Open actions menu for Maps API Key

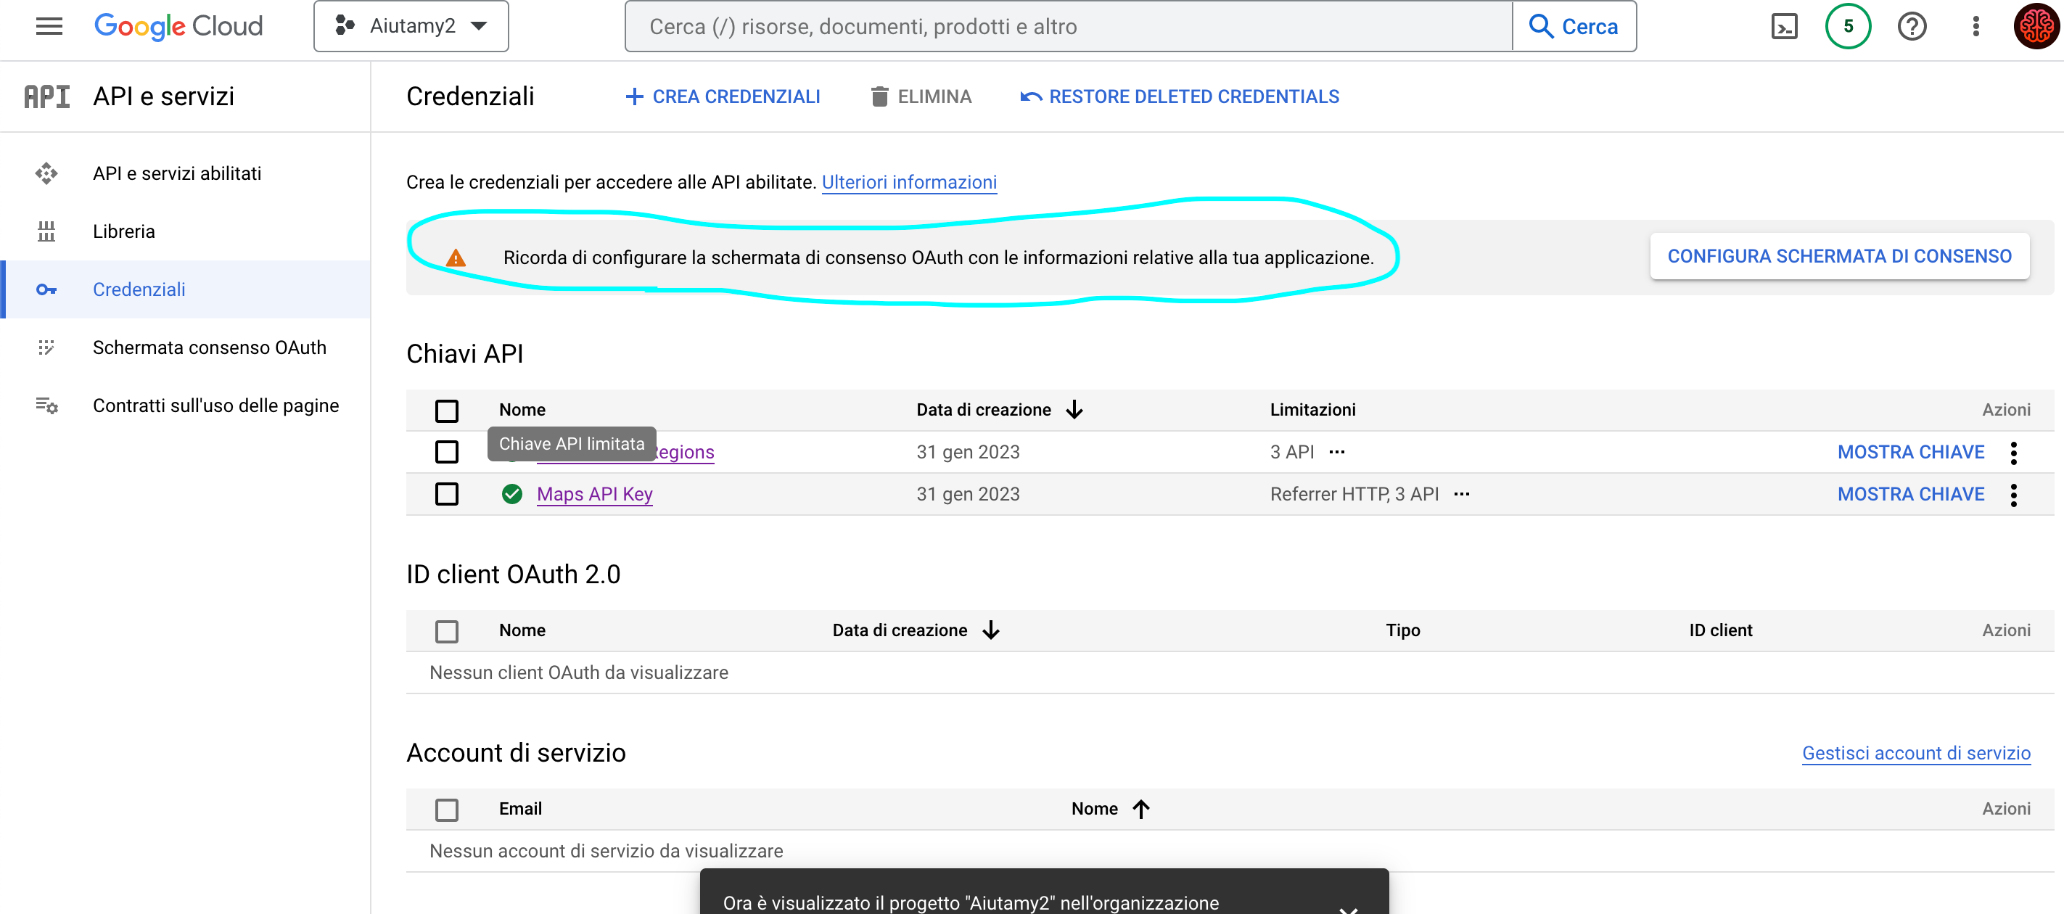pyautogui.click(x=2013, y=495)
